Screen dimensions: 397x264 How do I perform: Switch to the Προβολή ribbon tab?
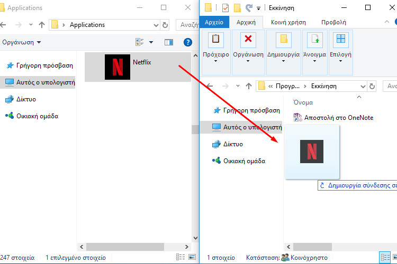click(333, 22)
